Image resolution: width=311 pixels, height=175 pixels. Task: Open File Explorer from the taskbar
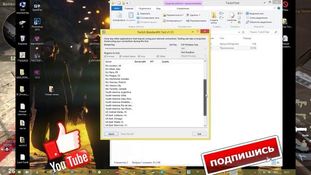click(27, 172)
